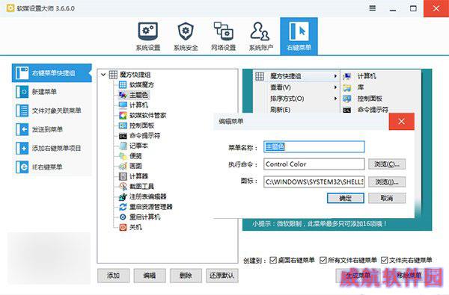This screenshot has width=449, height=295.
Task: Click the 执行命令 input field
Action: pyautogui.click(x=314, y=164)
